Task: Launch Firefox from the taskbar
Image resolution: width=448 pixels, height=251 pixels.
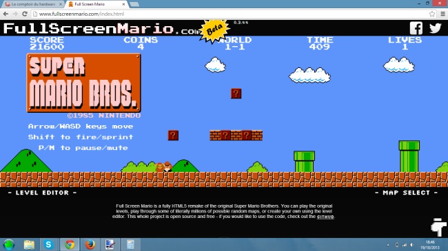Action: (x=90, y=245)
